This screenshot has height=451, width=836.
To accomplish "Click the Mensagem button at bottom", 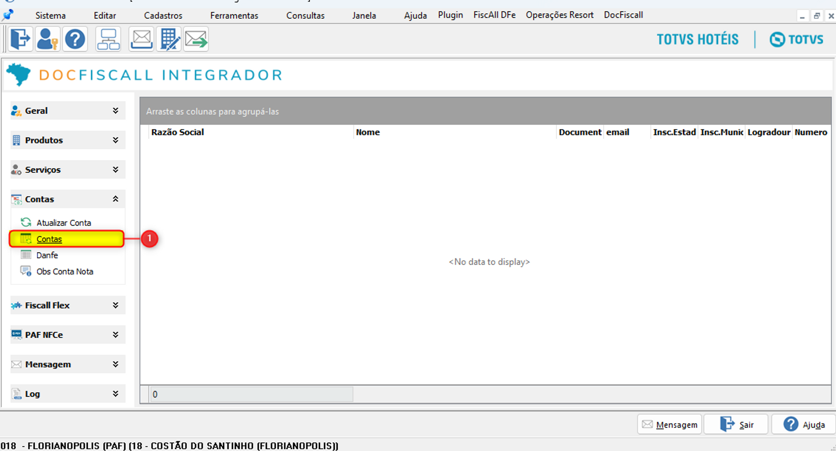I will (x=670, y=425).
